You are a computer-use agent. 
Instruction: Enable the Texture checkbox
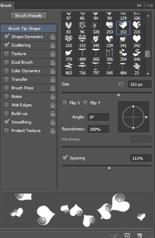tap(6, 54)
